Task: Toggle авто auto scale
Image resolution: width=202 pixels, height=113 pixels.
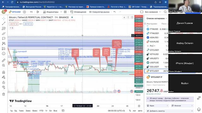Action: tap(140, 111)
